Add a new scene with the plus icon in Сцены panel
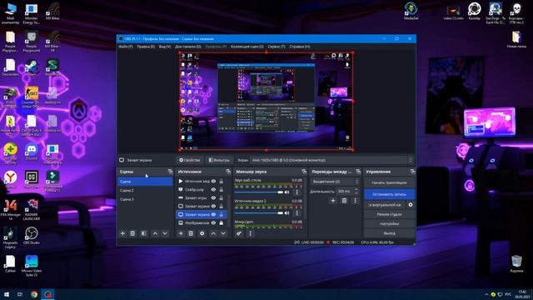The height and width of the screenshot is (300, 533). [122, 233]
